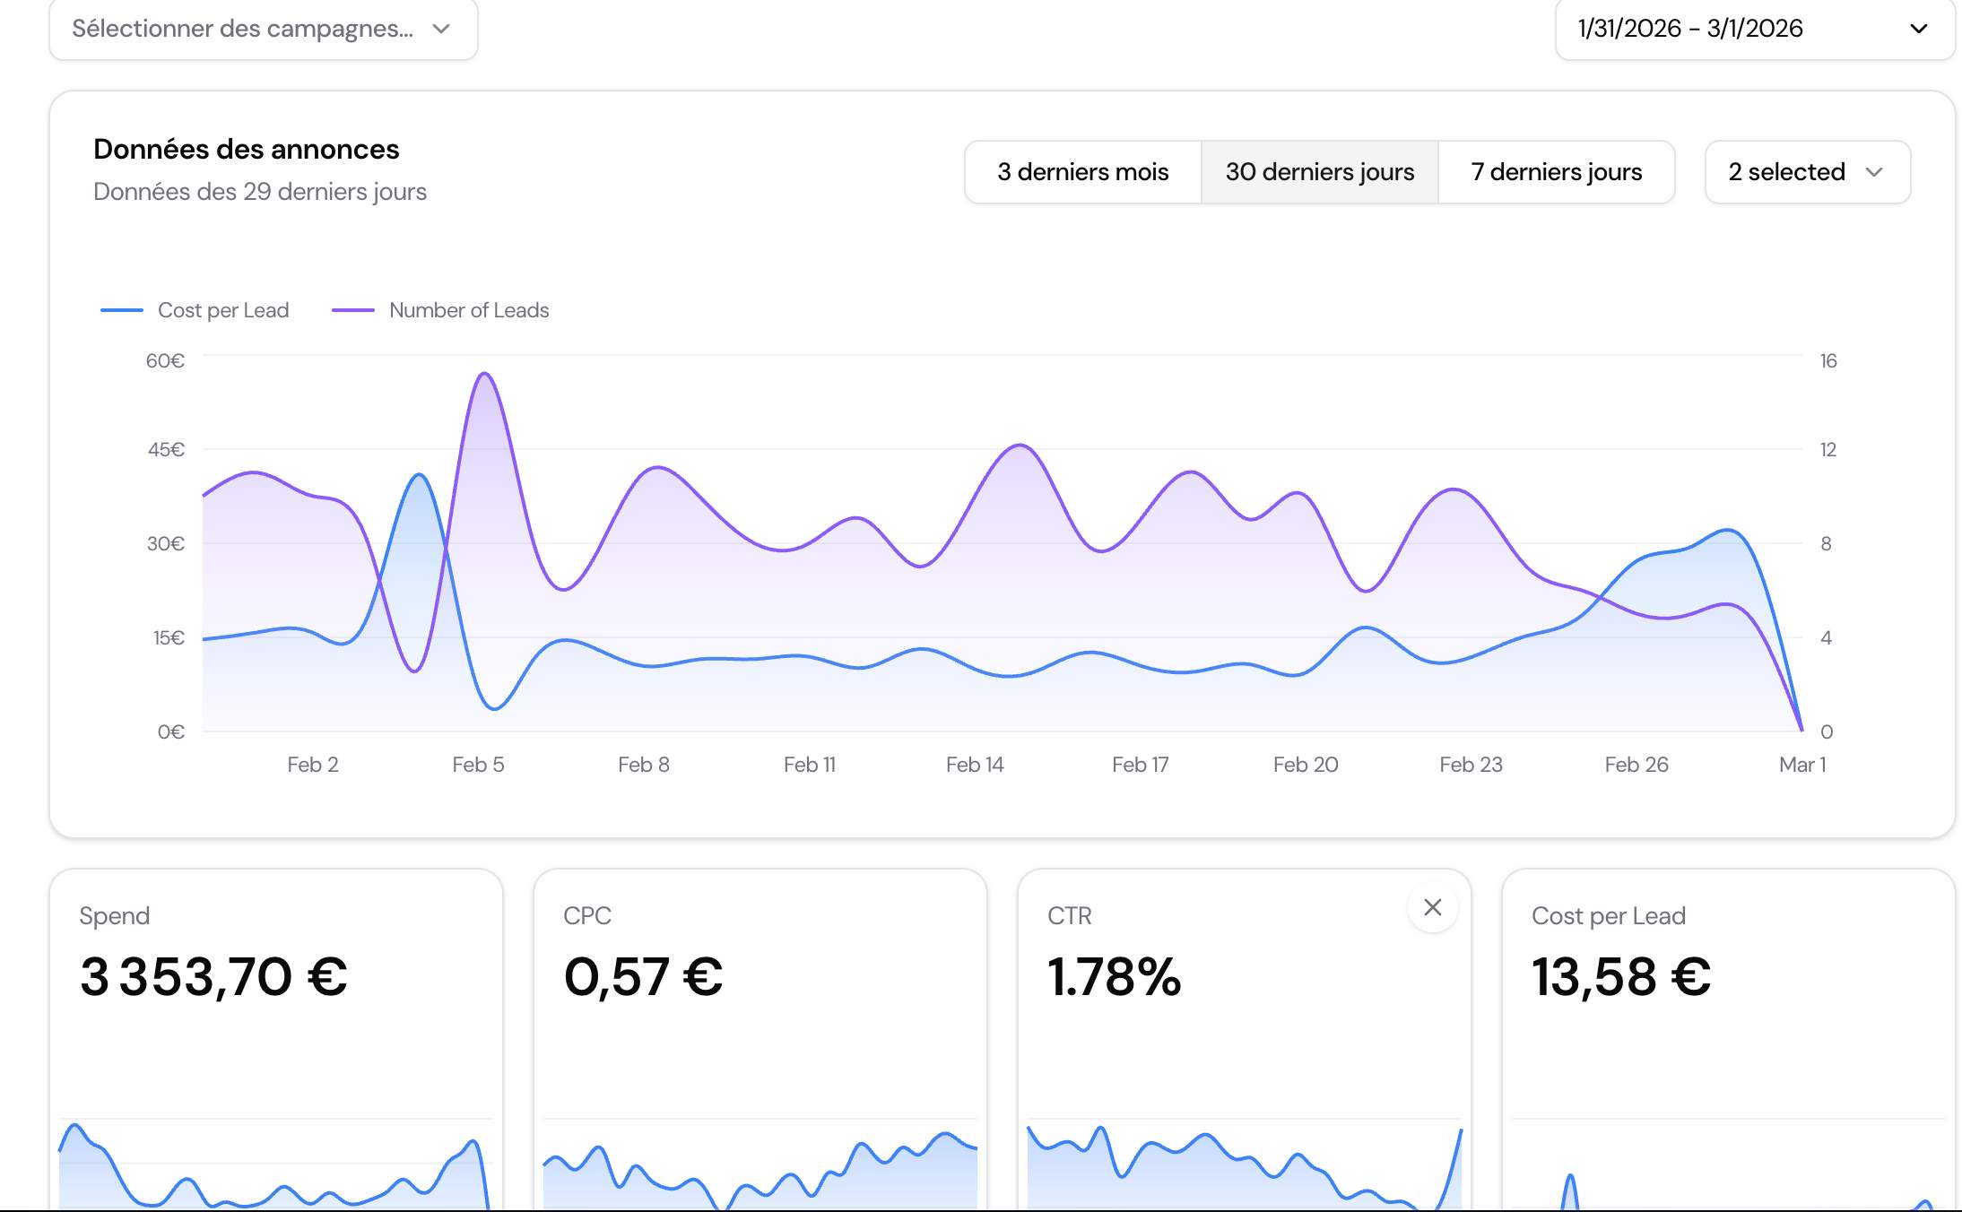This screenshot has height=1212, width=1962.
Task: Click the Spend sparkline chart
Action: [275, 1165]
